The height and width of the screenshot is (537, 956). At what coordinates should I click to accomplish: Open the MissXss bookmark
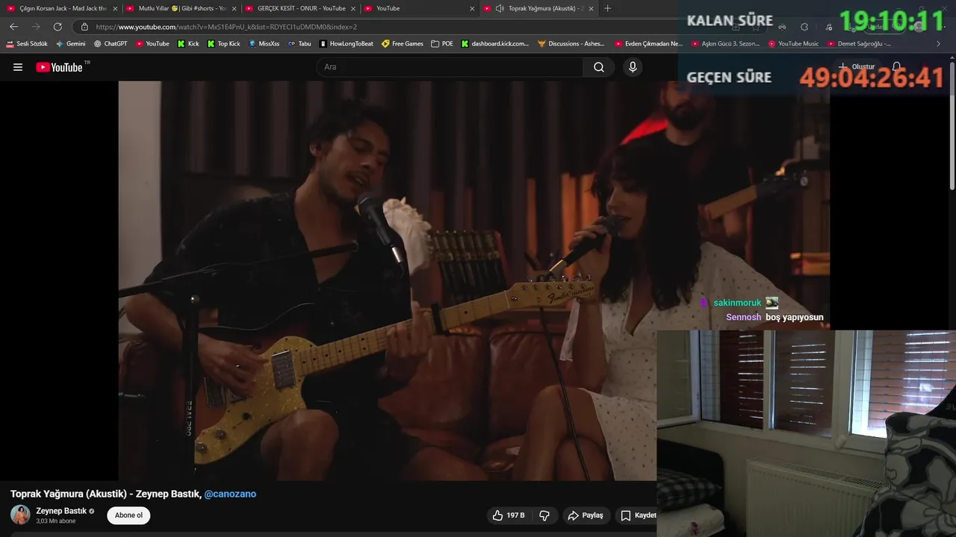pos(264,44)
